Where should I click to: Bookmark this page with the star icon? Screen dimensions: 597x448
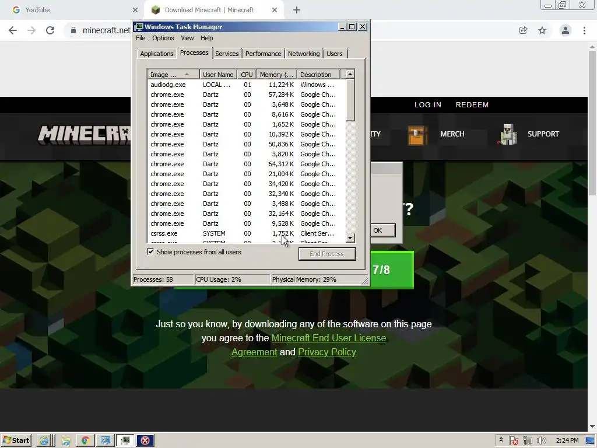(x=542, y=30)
